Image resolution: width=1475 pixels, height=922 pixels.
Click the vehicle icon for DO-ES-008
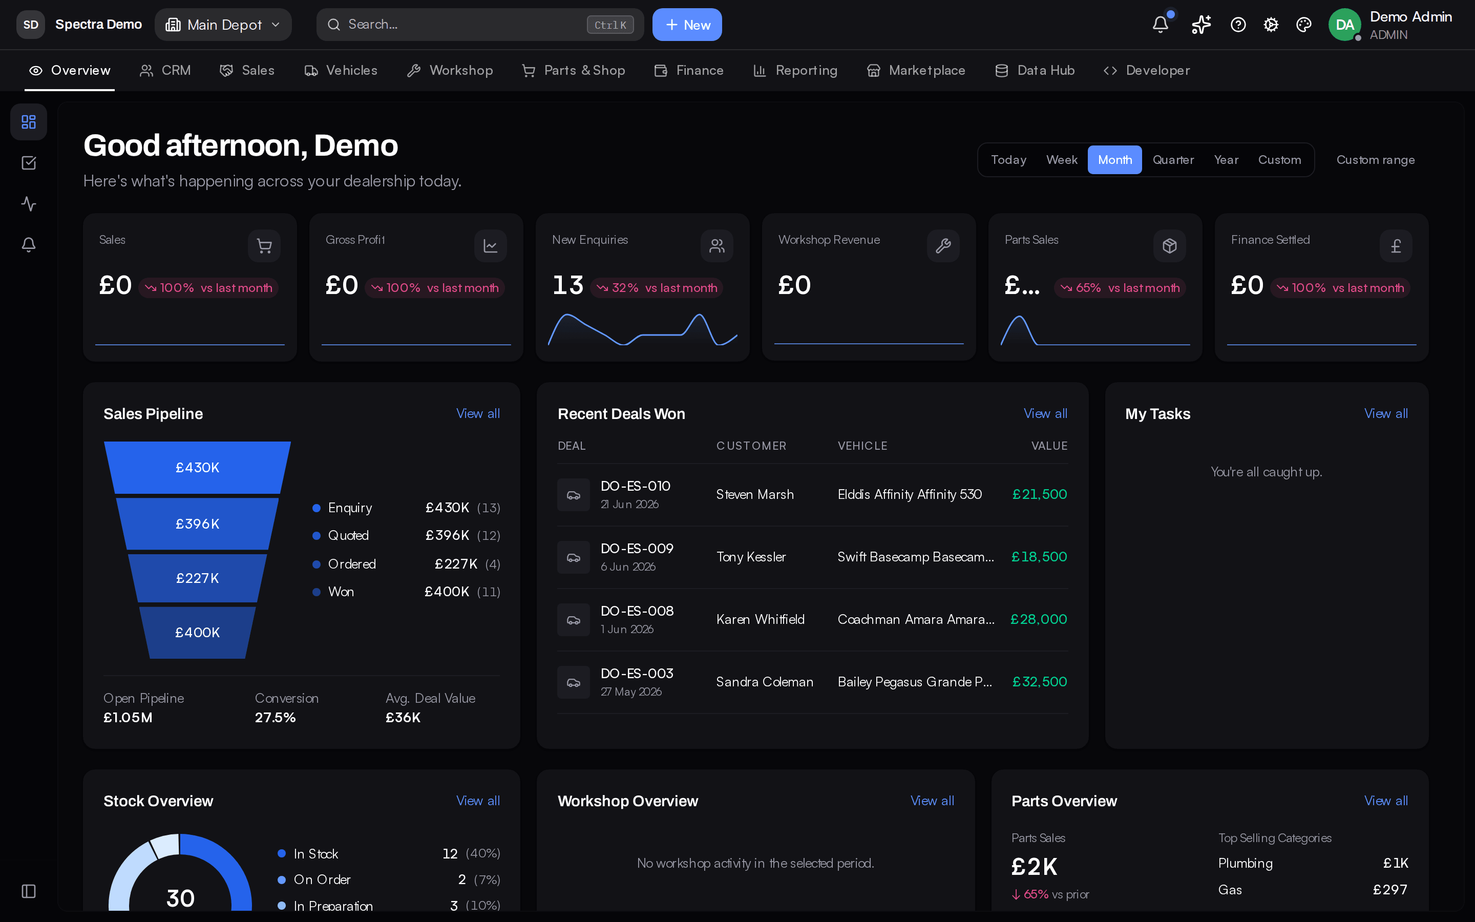coord(574,620)
